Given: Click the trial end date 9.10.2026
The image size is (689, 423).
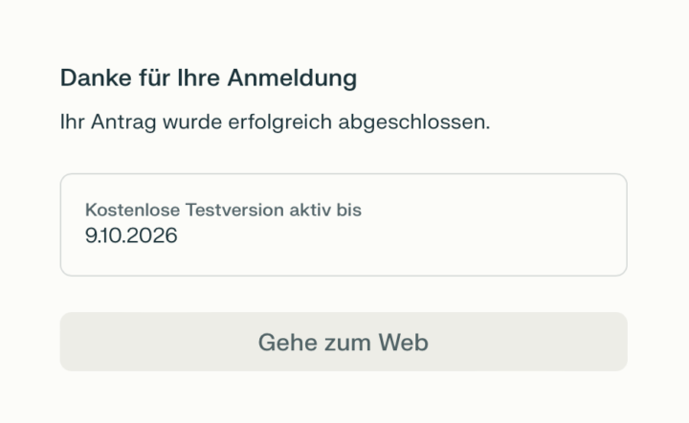Looking at the screenshot, I should coord(131,235).
